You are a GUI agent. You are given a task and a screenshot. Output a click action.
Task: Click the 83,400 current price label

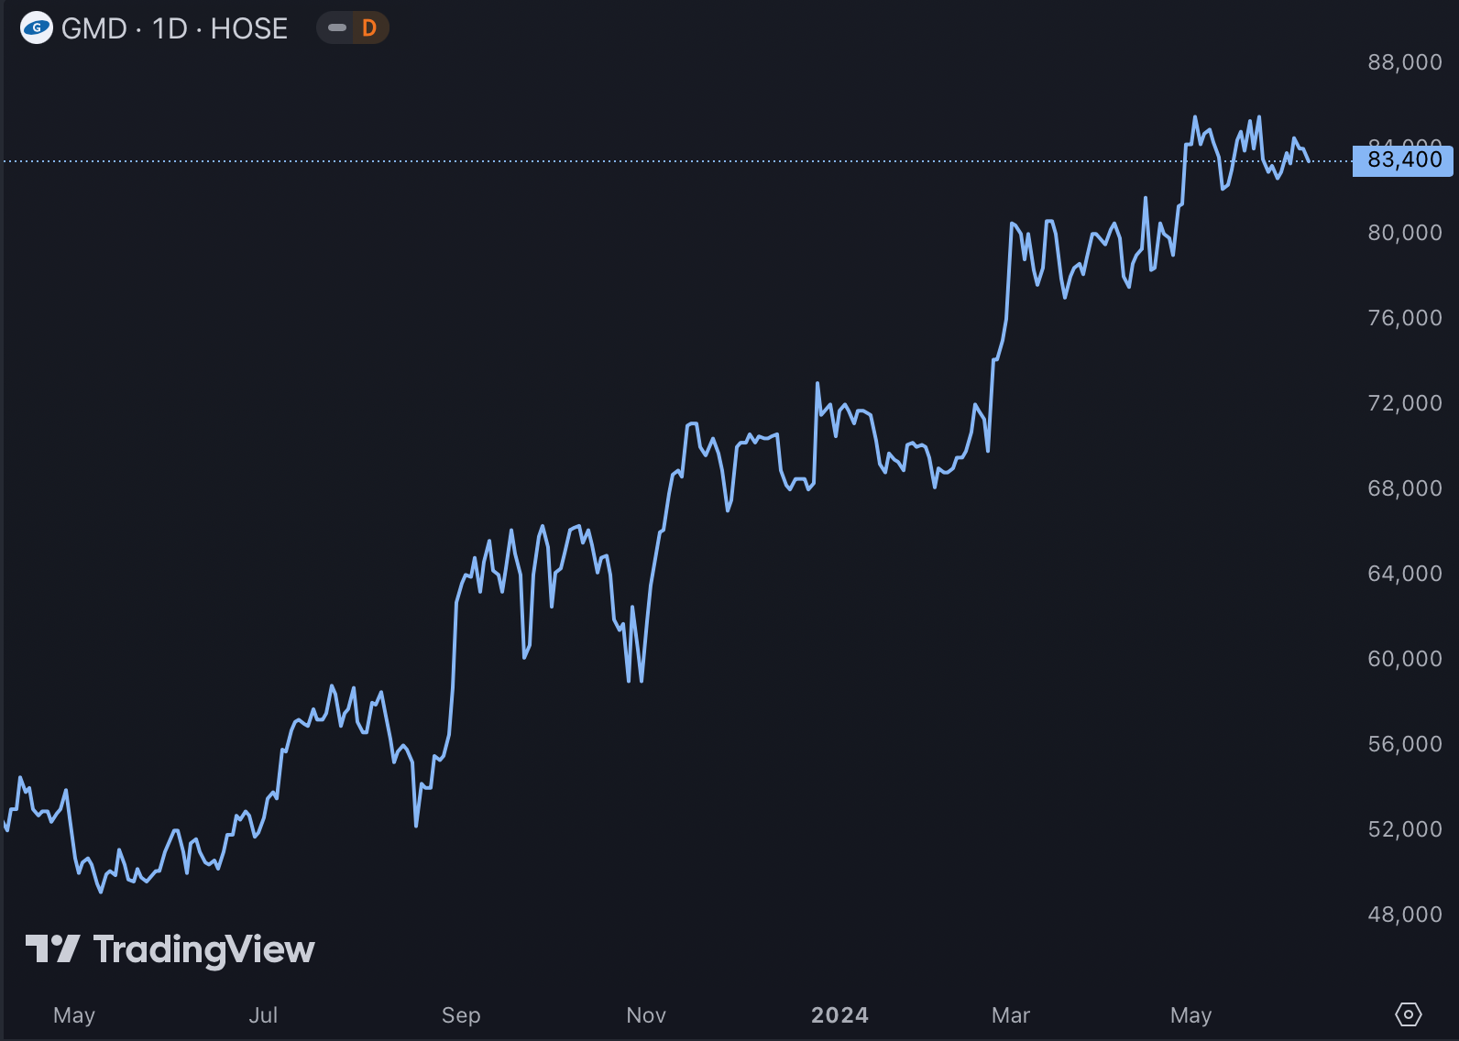point(1403,159)
